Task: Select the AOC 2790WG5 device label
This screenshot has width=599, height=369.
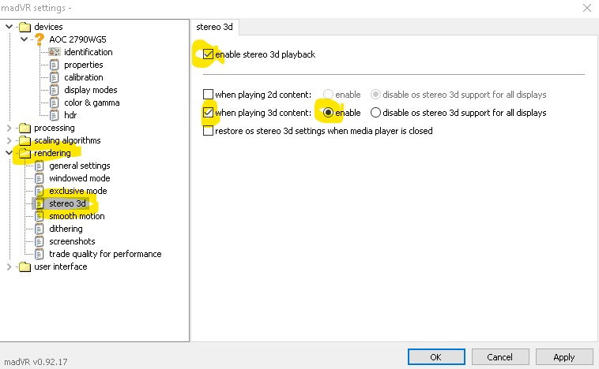Action: (x=77, y=39)
